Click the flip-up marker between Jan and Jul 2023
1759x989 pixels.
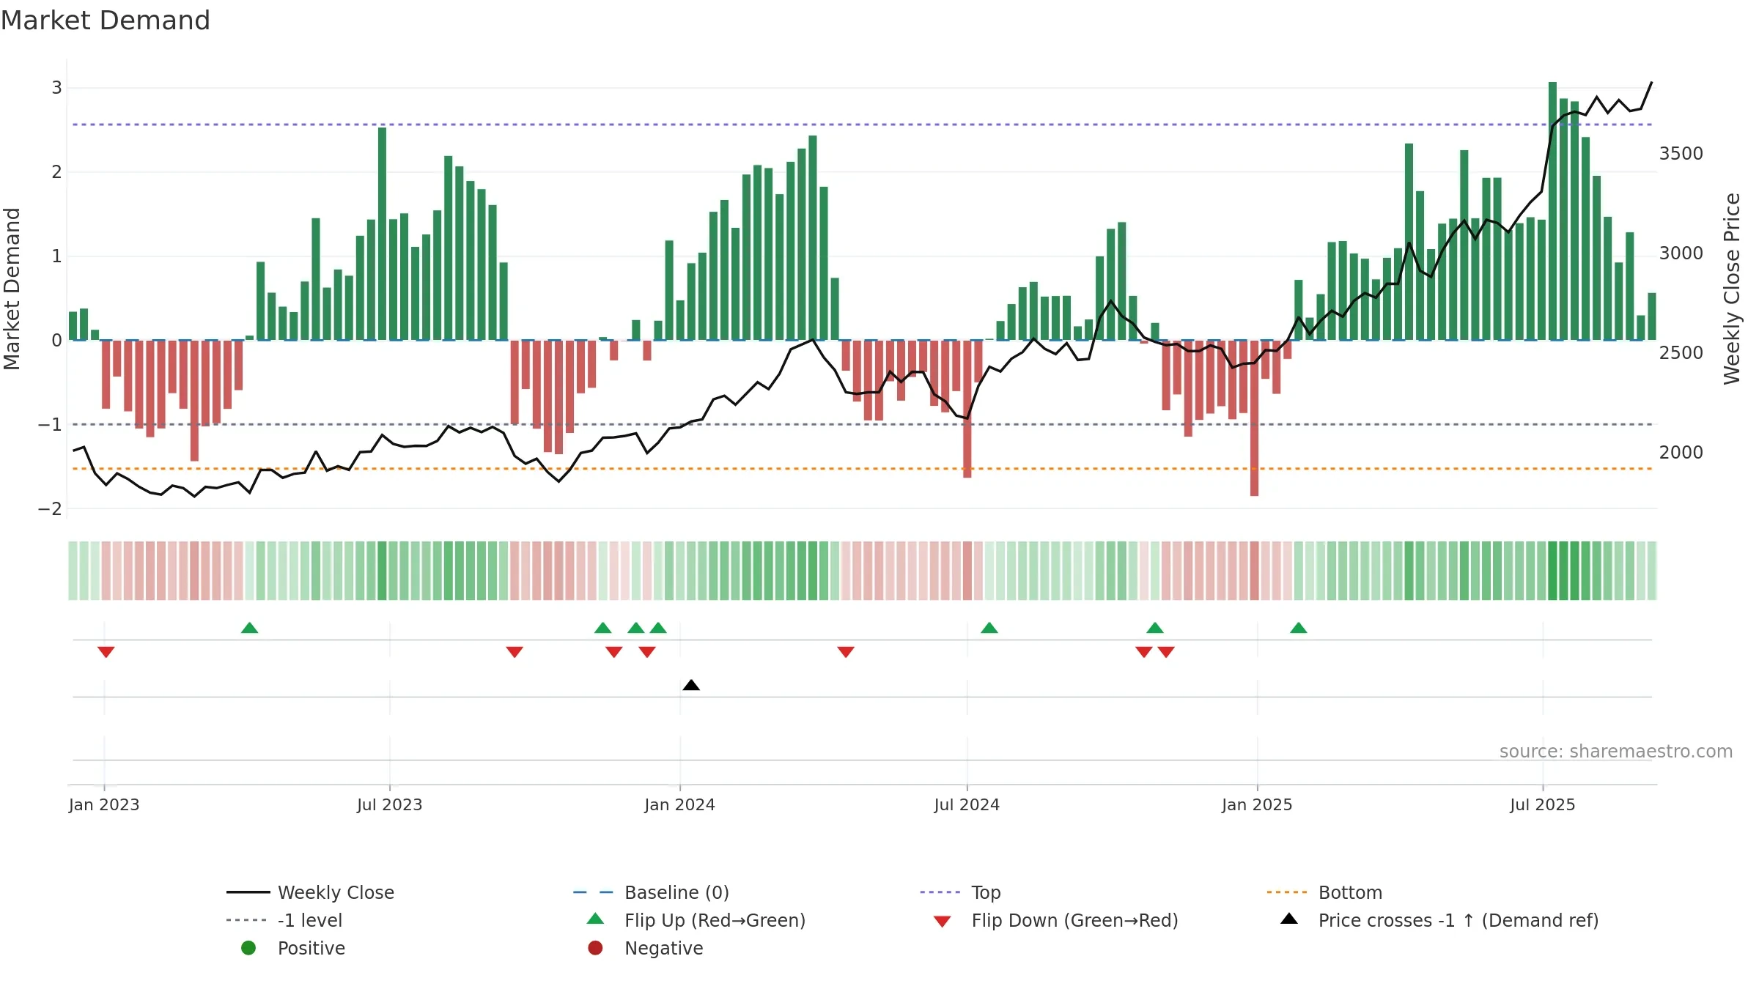[x=249, y=628]
